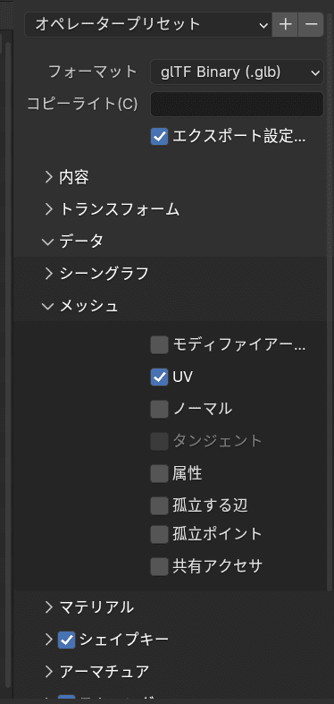Remove operator preset with minus button
The image size is (334, 704).
coord(311,24)
